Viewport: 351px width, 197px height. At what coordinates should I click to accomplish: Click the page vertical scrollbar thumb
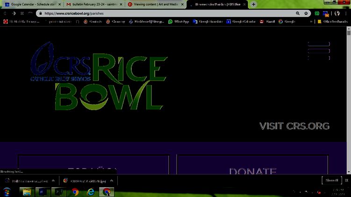[349, 33]
